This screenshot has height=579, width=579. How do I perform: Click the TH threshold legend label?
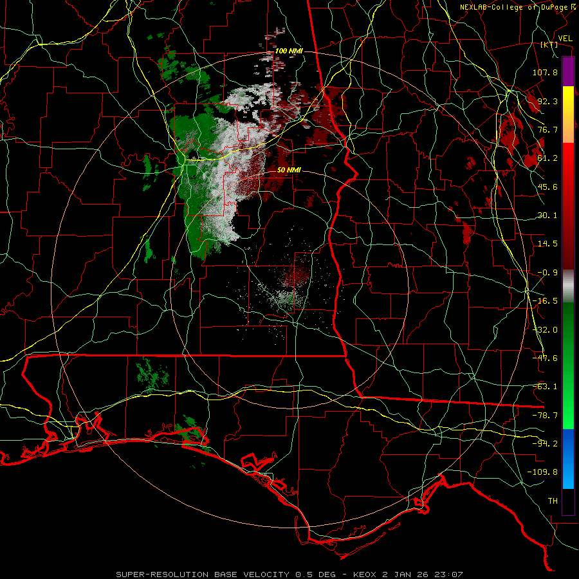click(553, 501)
